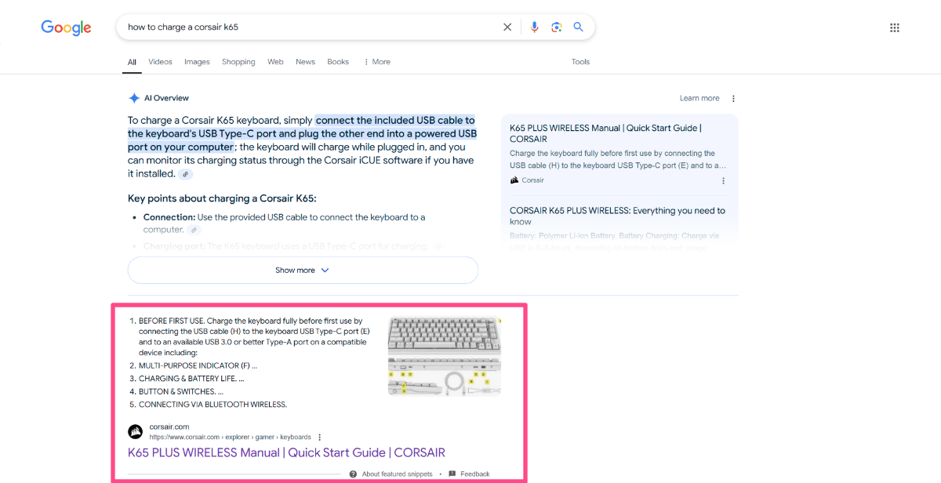Click the keyboard thumbnail in featured snippet
Image resolution: width=941 pixels, height=483 pixels.
click(445, 356)
